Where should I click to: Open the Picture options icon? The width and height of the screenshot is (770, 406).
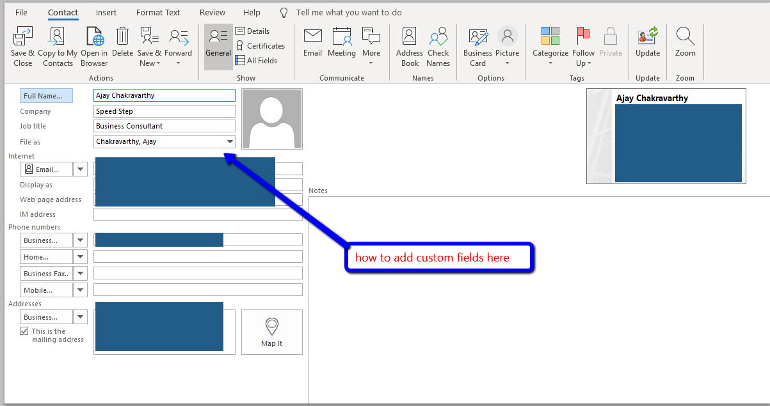click(508, 36)
